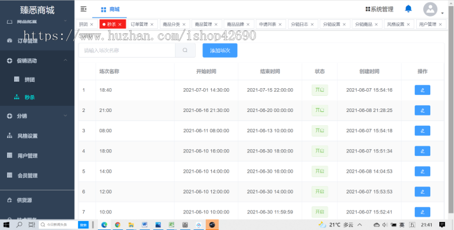Close the 商品管理 tab
454x230 pixels.
tap(216, 24)
